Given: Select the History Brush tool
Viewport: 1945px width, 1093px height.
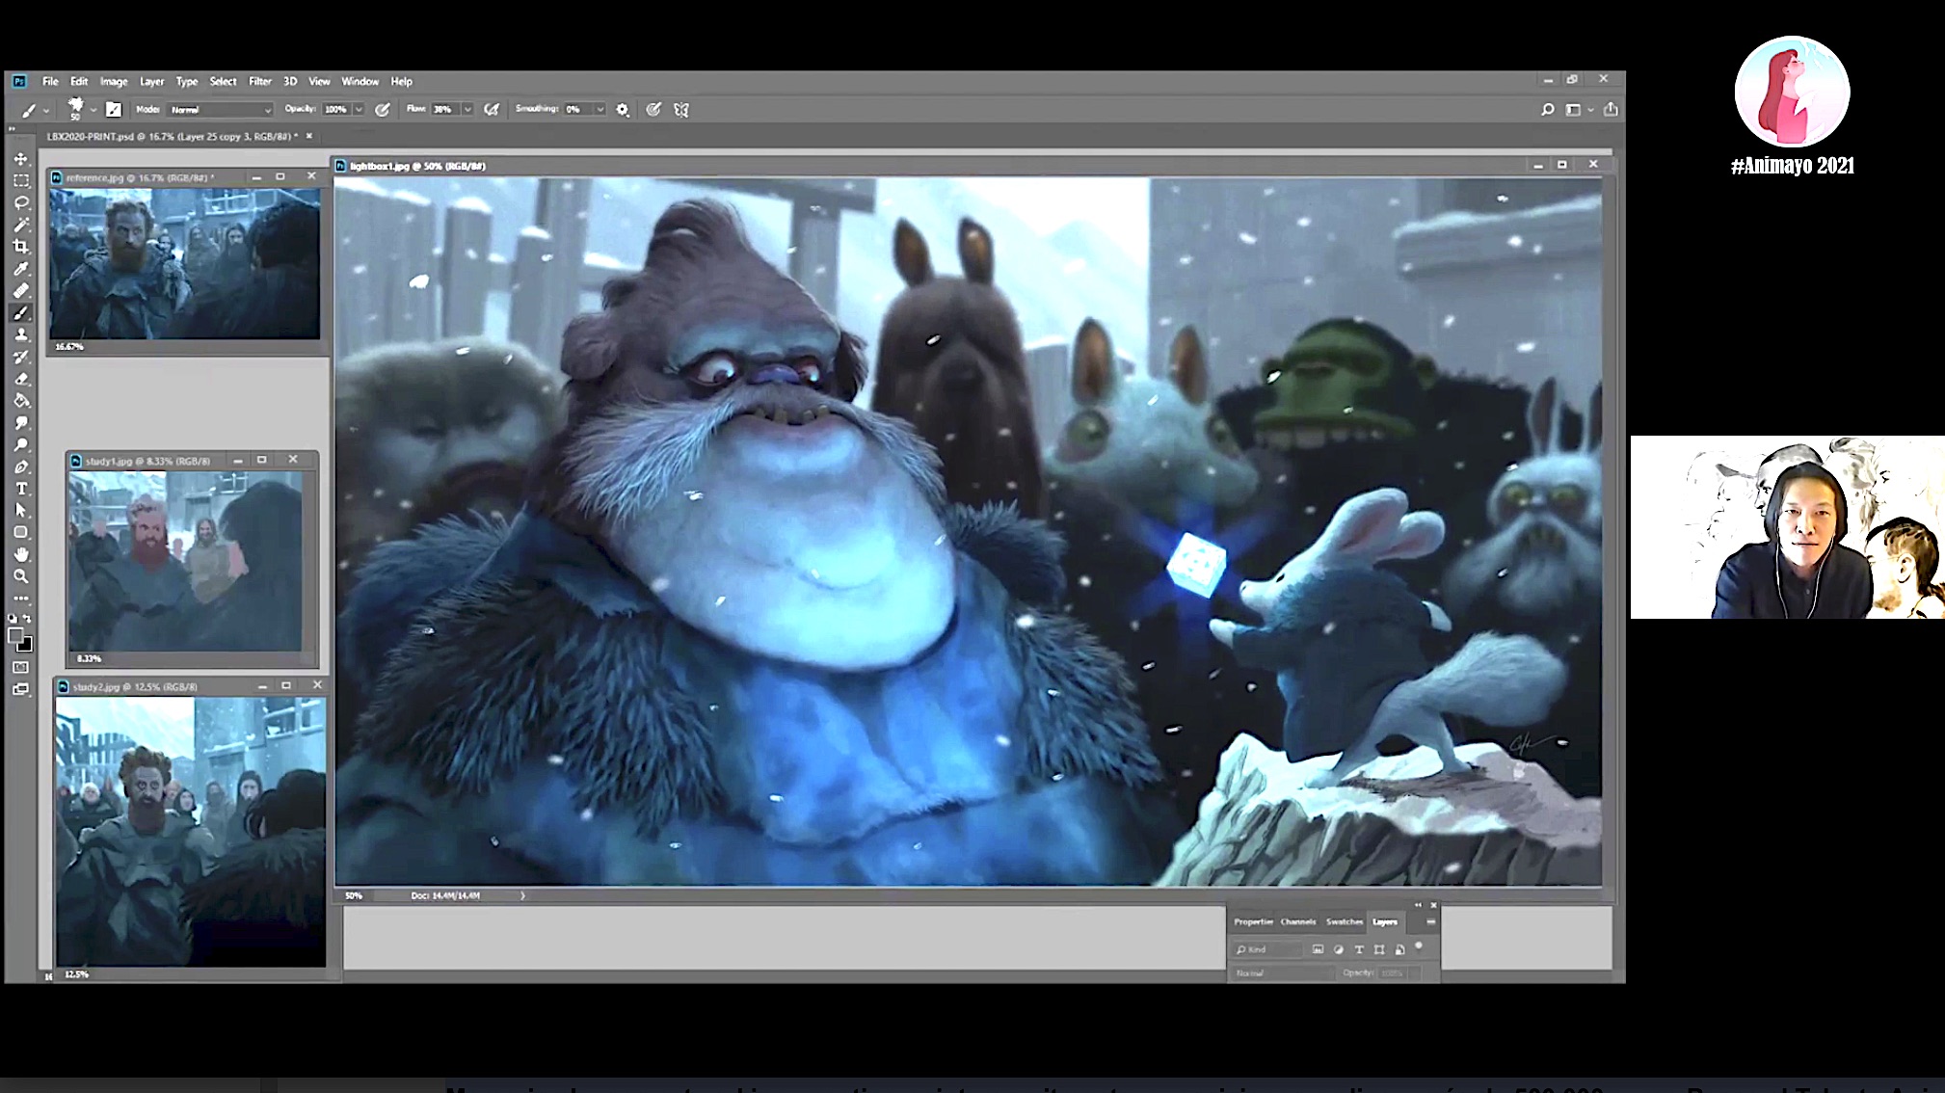Looking at the screenshot, I should 21,358.
